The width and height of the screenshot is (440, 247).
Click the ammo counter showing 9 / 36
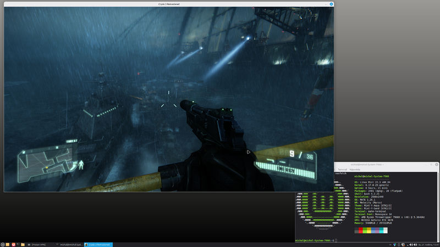(x=301, y=155)
